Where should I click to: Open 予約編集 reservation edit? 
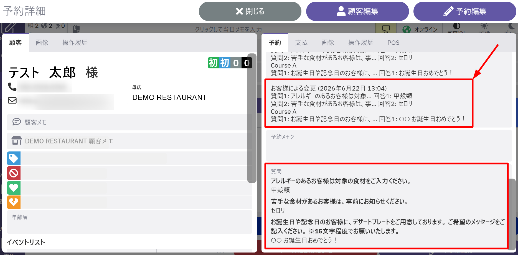coord(464,11)
